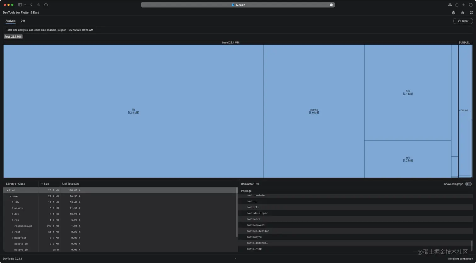Screen dimensions: 476x263
Task: Expand the assets tree row
Action: pyautogui.click(x=13, y=208)
